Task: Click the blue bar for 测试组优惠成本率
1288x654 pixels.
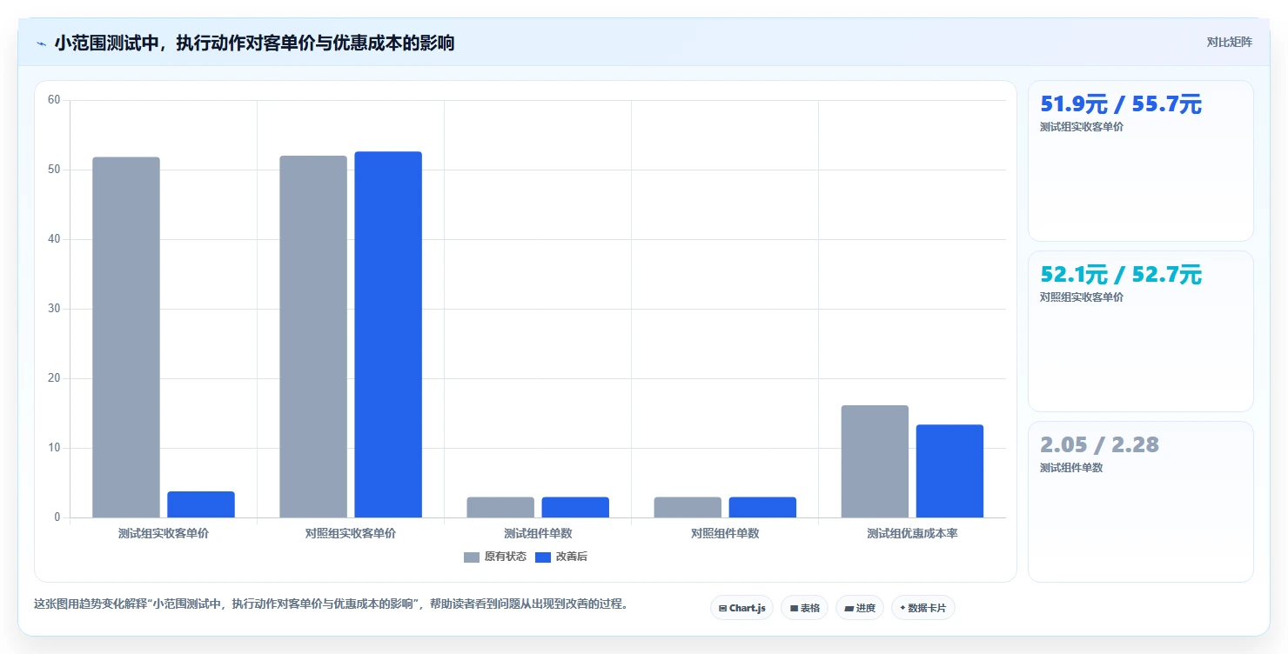Action: pyautogui.click(x=949, y=471)
